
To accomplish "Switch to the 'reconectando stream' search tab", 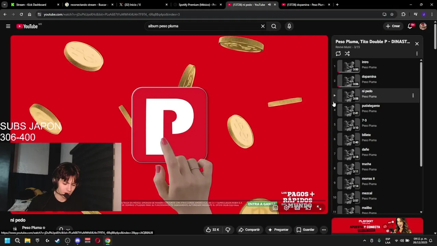I will (x=89, y=5).
